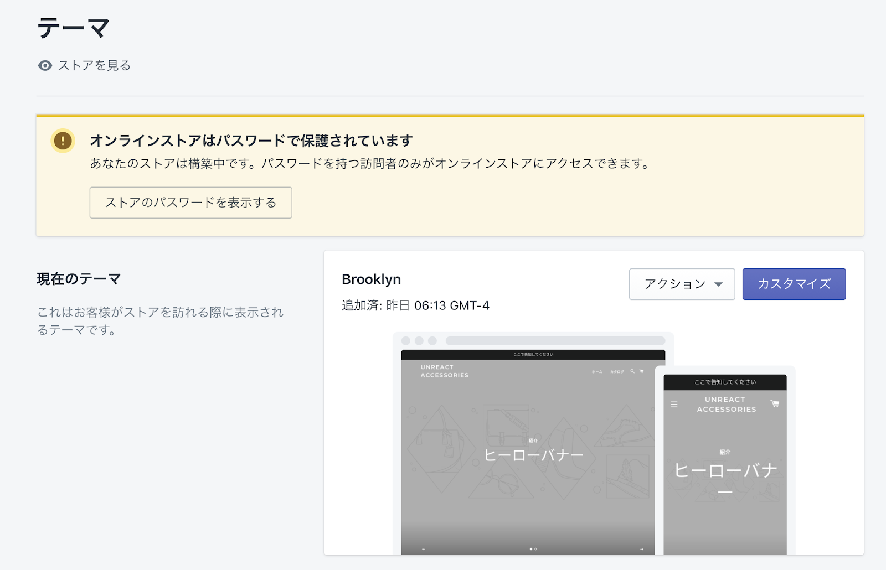
Task: Click the eye icon beside ストアを見る
Action: (45, 66)
